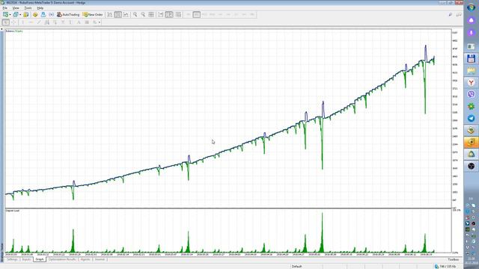479x269 pixels.
Task: Open the Optimization Results tab
Action: tap(62, 259)
